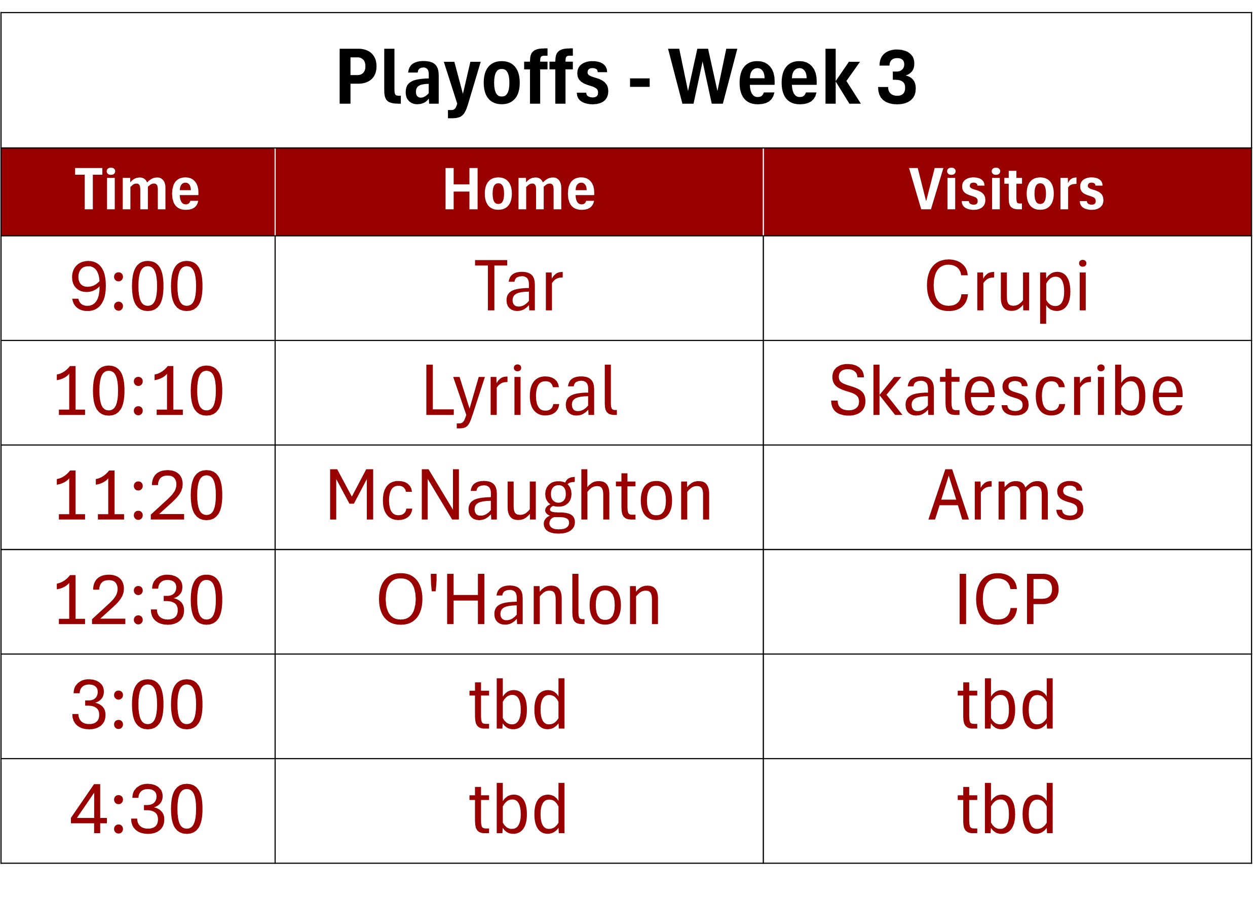This screenshot has width=1253, height=899.
Task: Select the 9:00 time cell
Action: click(137, 287)
